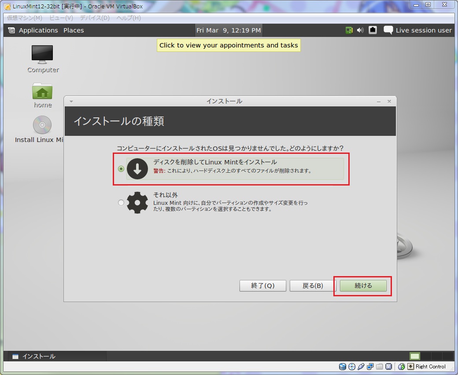Click the download arrow install icon

pos(137,169)
